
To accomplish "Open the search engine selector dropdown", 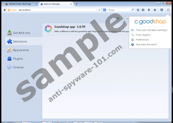I will 105,10.
